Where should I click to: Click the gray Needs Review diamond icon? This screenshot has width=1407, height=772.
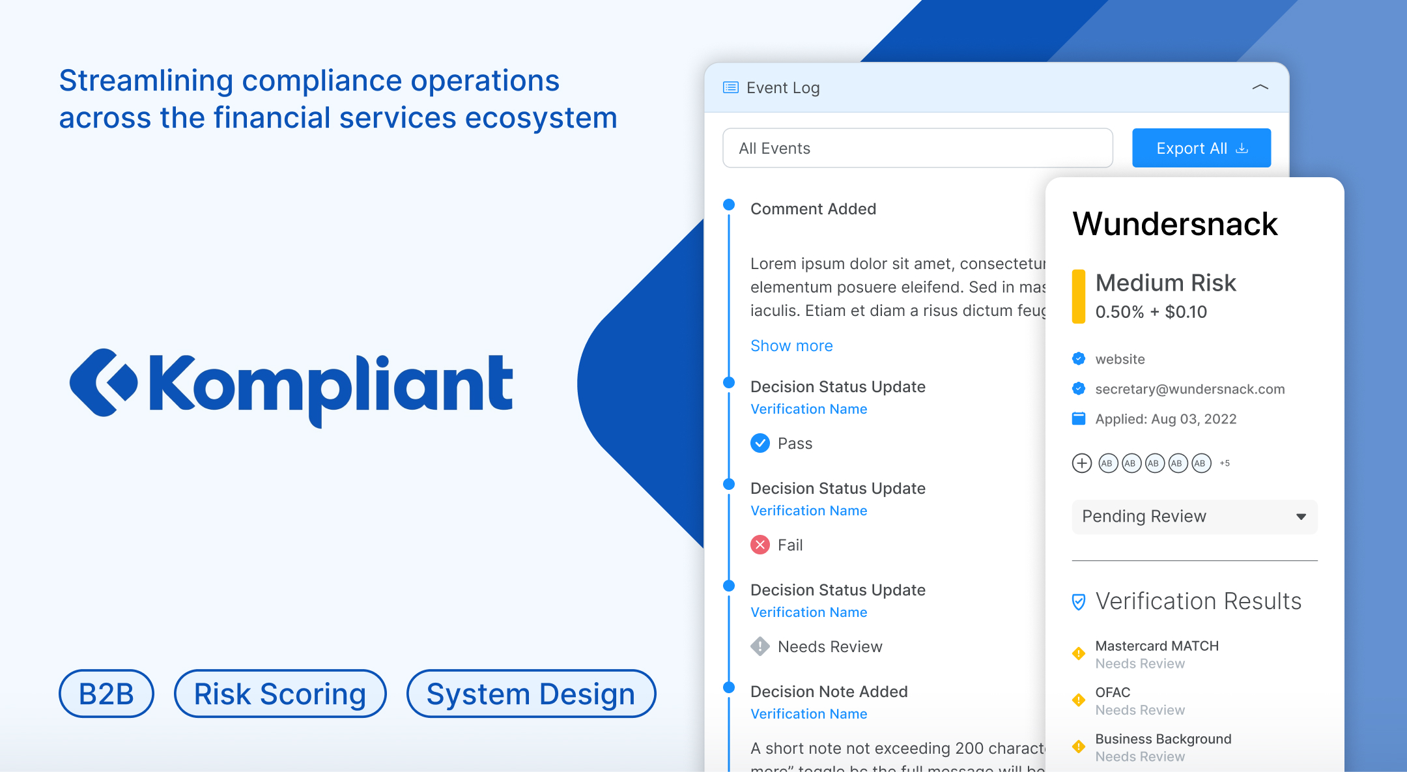pos(760,646)
